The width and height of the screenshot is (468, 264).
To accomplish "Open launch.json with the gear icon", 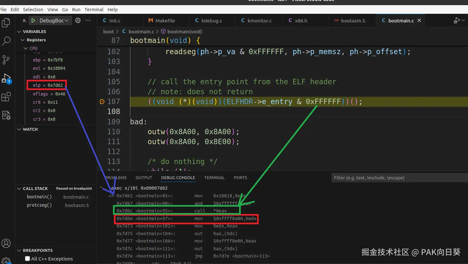I will coord(78,21).
